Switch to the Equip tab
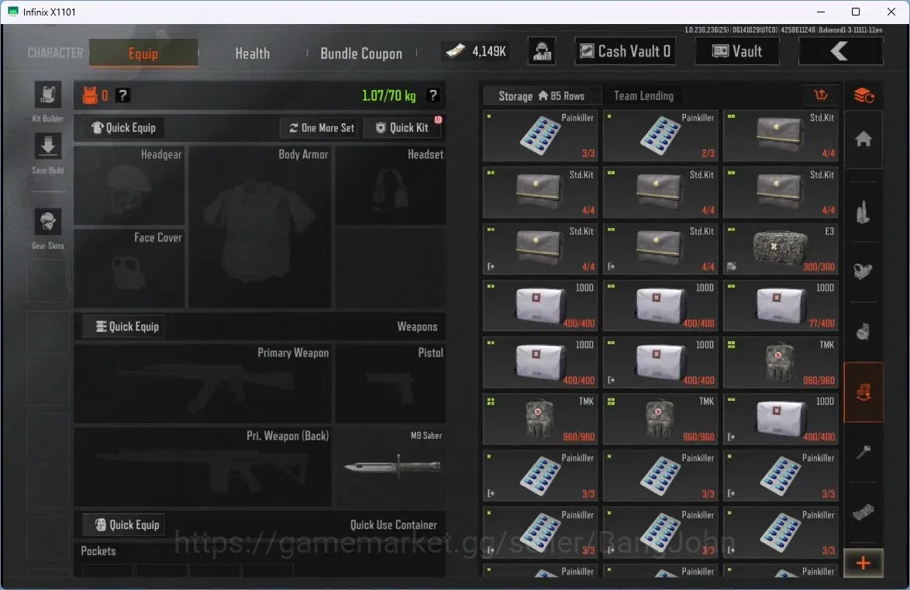 pos(143,53)
